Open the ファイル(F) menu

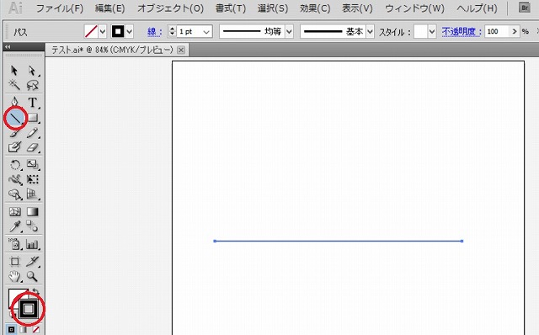click(x=60, y=8)
